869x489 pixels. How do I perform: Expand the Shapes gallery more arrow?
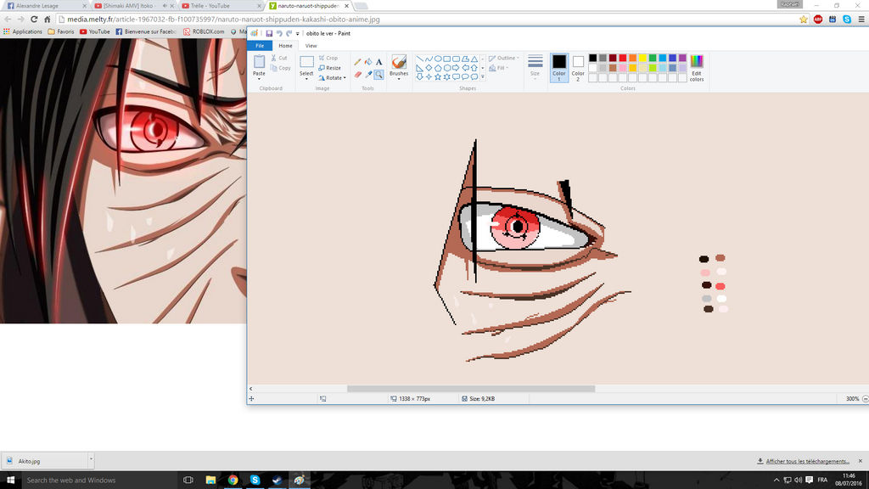tap(483, 77)
